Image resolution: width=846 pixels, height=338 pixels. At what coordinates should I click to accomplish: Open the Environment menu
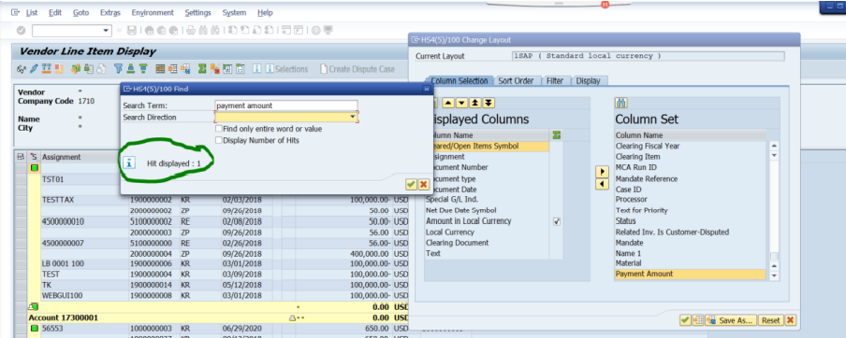coord(153,12)
